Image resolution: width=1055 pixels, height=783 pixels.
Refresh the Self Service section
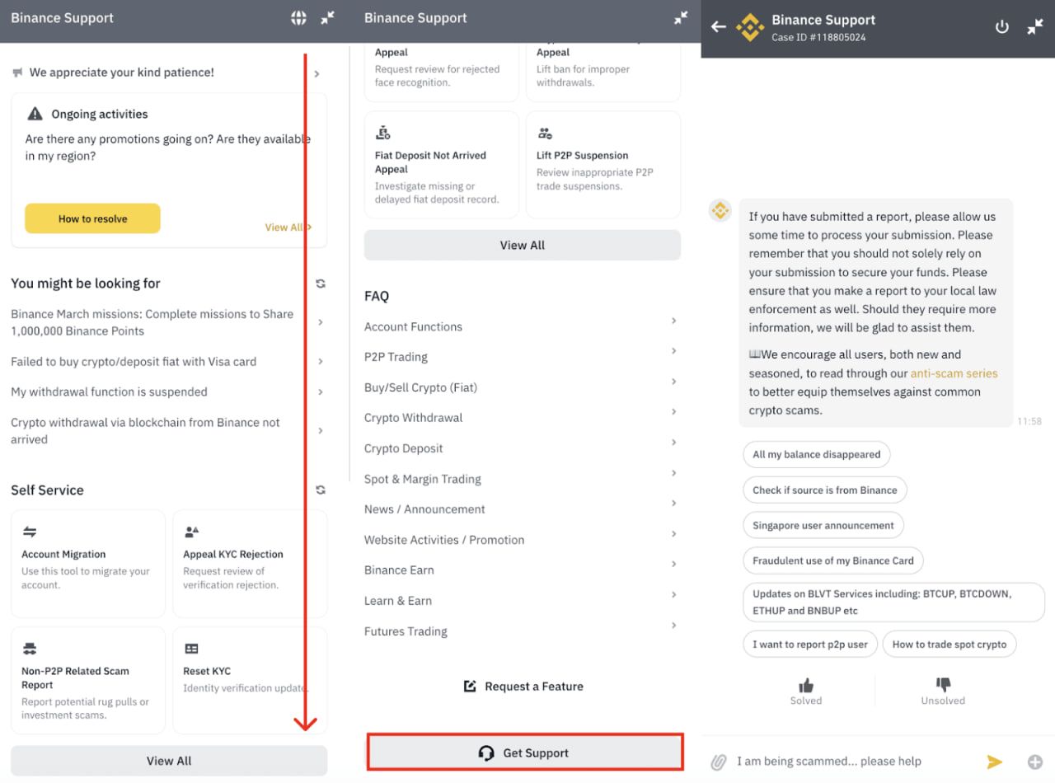click(x=321, y=490)
